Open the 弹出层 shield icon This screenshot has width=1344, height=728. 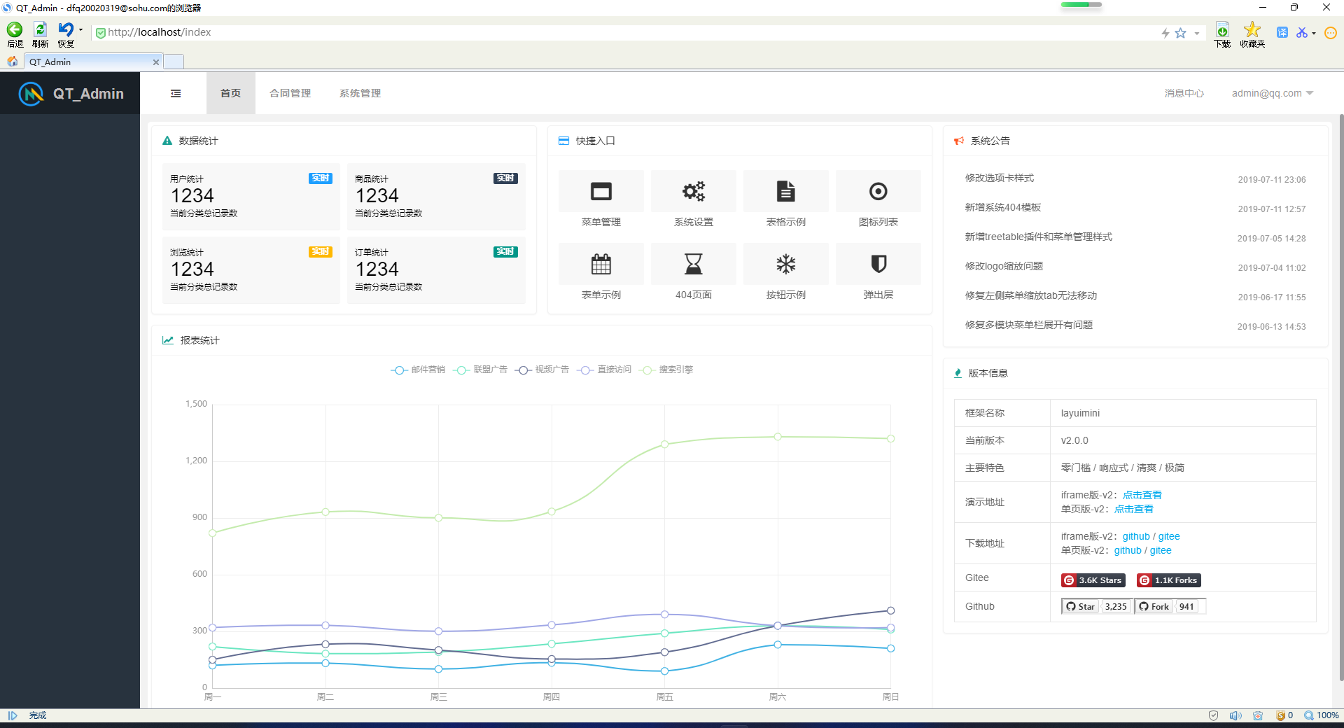[878, 264]
